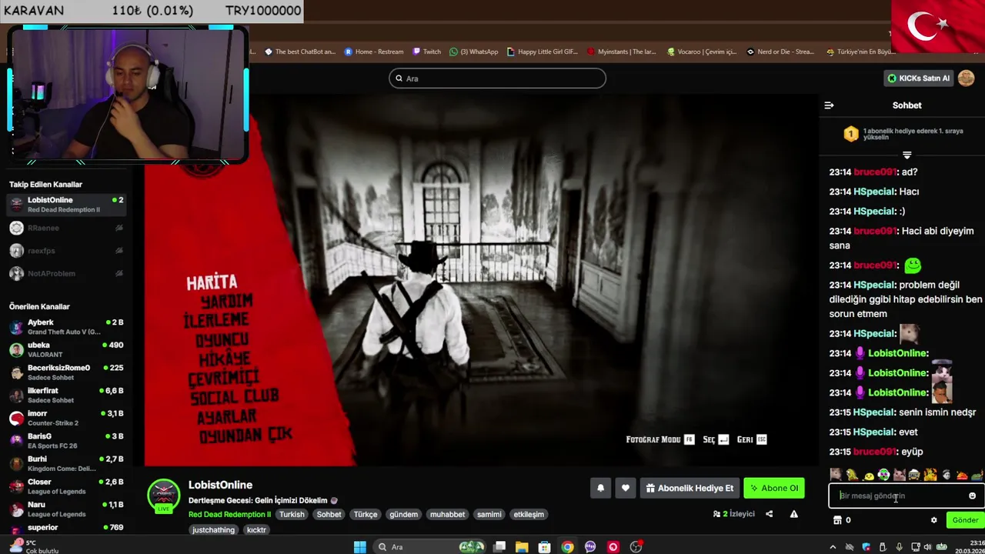The height and width of the screenshot is (554, 985).
Task: Open the Home - Restream bookmark
Action: pos(374,52)
